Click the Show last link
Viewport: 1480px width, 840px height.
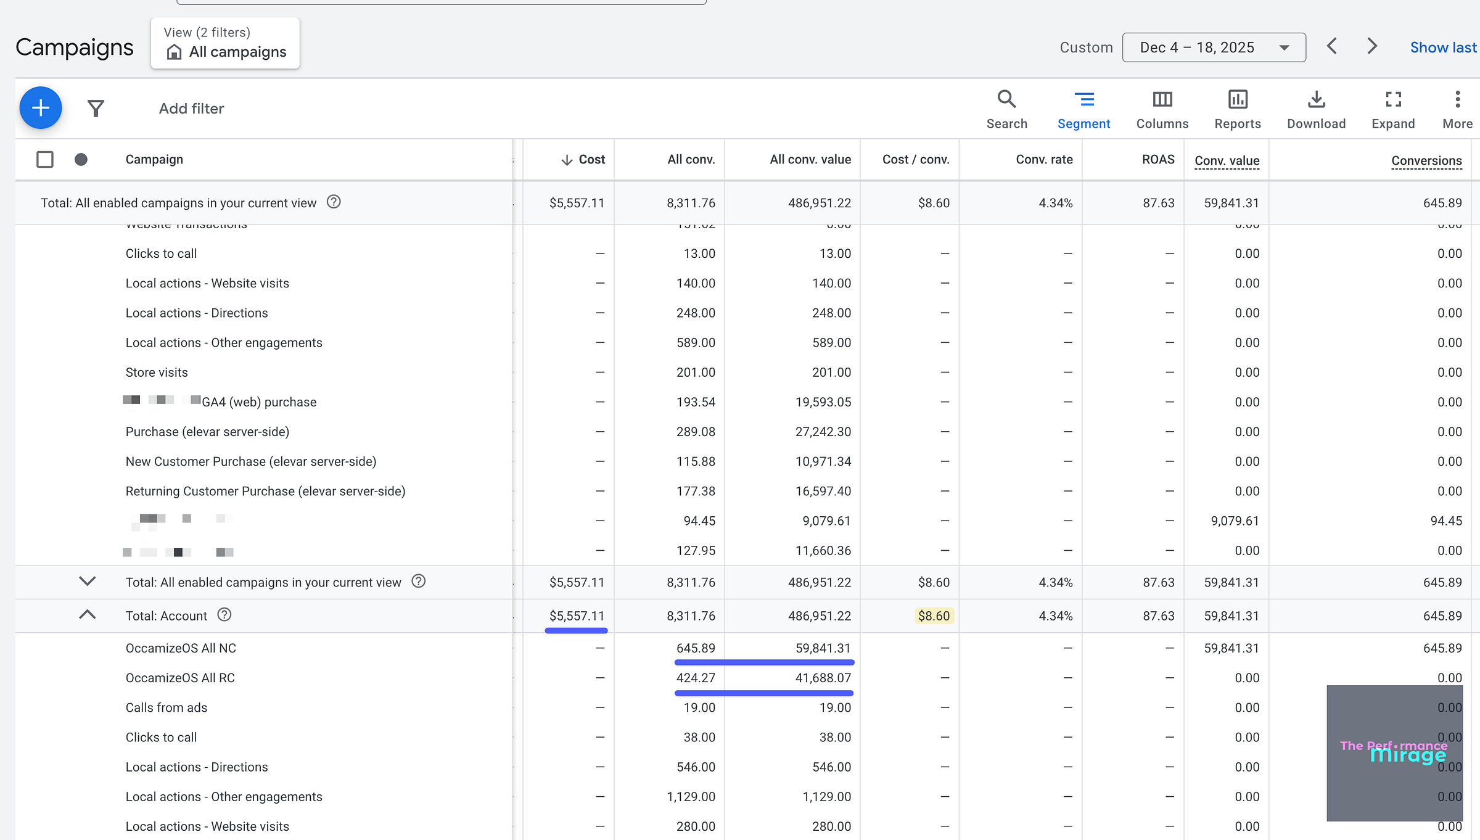1442,47
